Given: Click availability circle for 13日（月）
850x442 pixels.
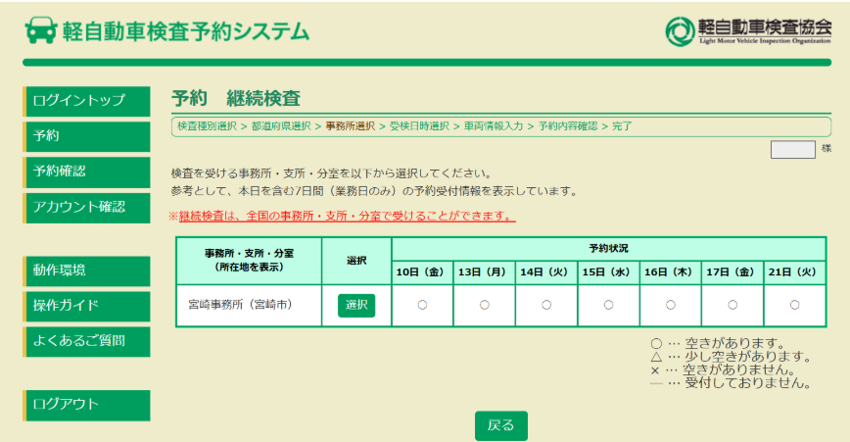Looking at the screenshot, I should (x=485, y=306).
